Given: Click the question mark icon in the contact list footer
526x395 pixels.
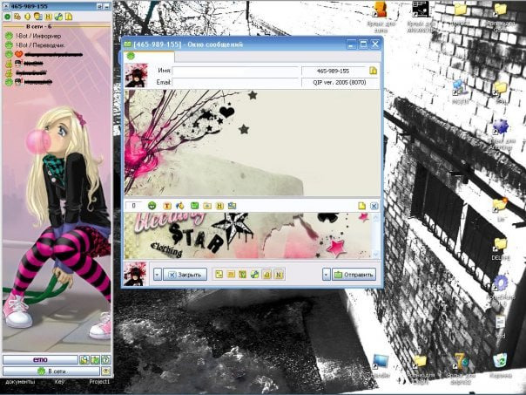Looking at the screenshot, I should click(x=105, y=359).
